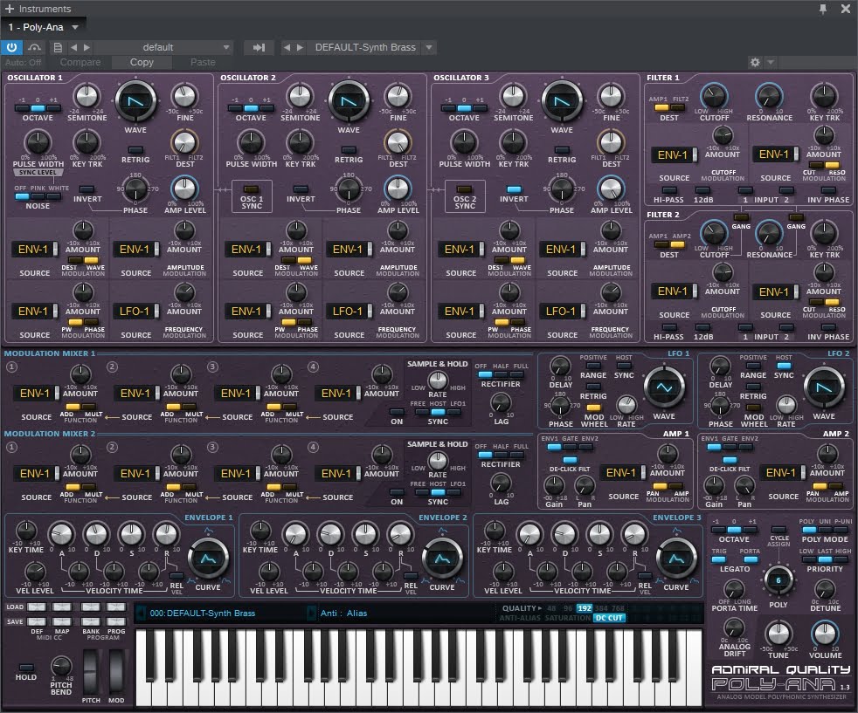Image resolution: width=858 pixels, height=713 pixels.
Task: Toggle Filter 2 INV PHASE switch
Action: 828,328
